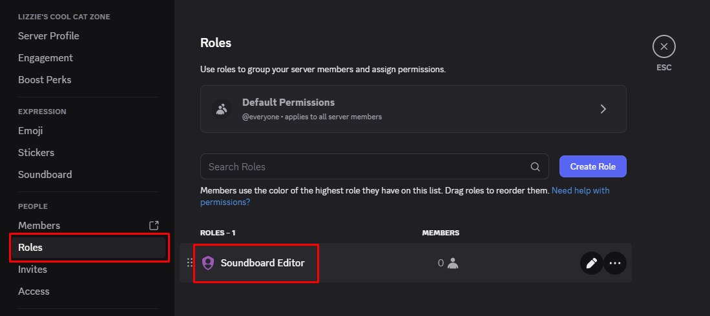Screen dimensions: 710x316
Task: Close settings with the ESC X icon
Action: tap(664, 46)
